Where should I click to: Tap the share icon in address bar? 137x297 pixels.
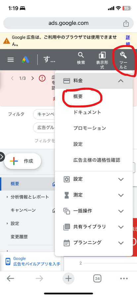(126, 24)
